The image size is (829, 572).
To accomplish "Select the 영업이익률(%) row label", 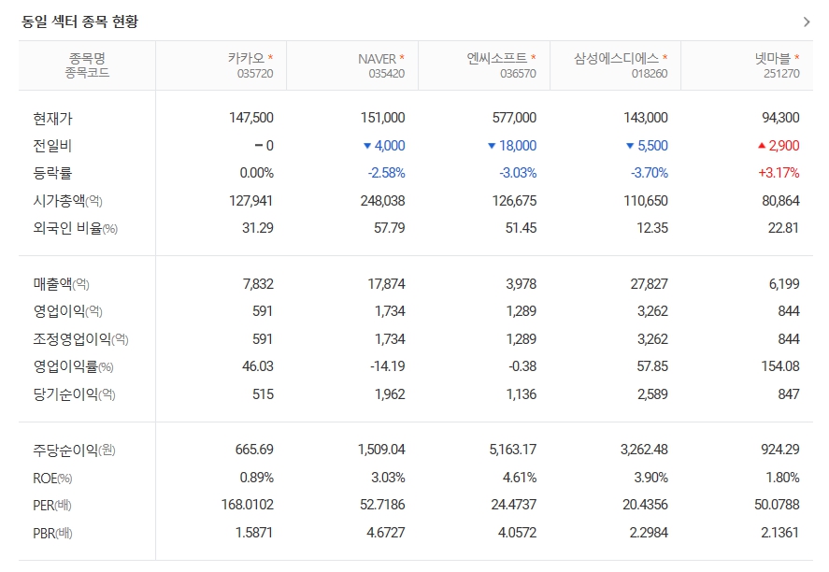I will (74, 366).
